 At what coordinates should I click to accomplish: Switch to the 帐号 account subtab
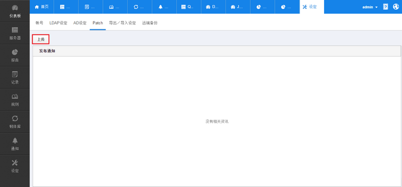(40, 23)
